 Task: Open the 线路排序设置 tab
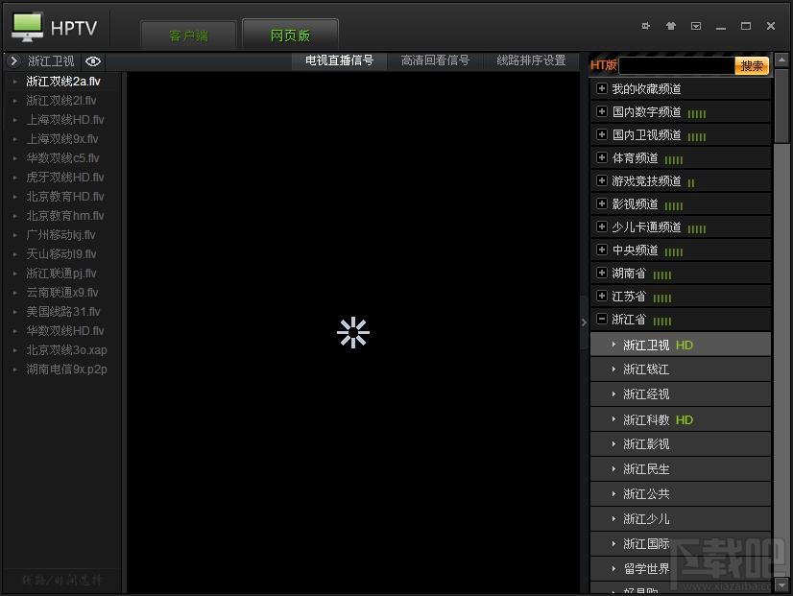[x=531, y=60]
